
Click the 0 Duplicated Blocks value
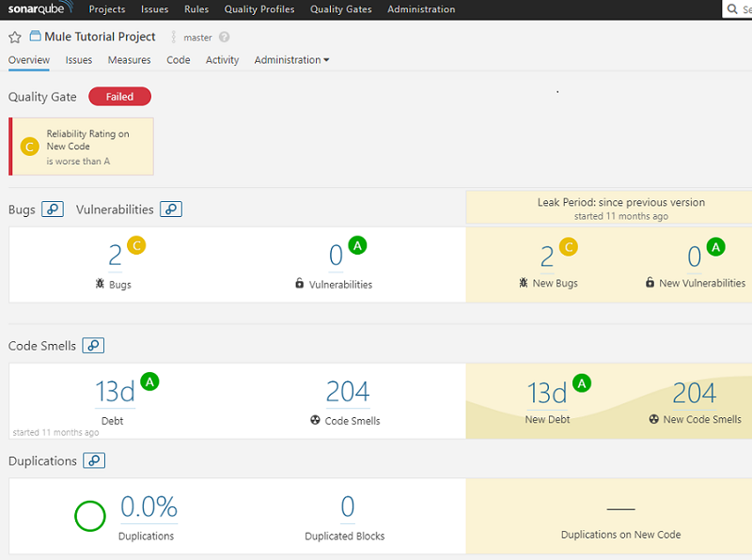348,506
